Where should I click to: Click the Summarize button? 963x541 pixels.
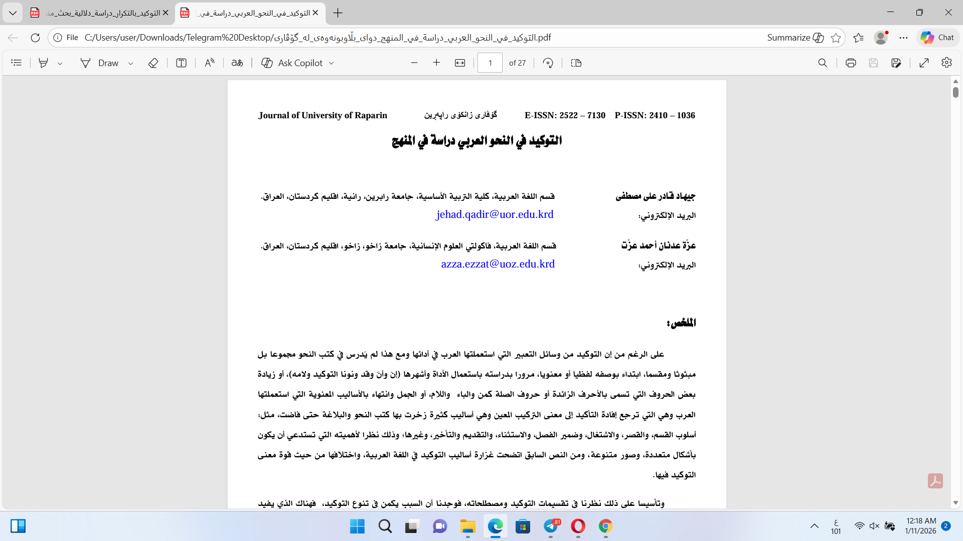coord(795,38)
